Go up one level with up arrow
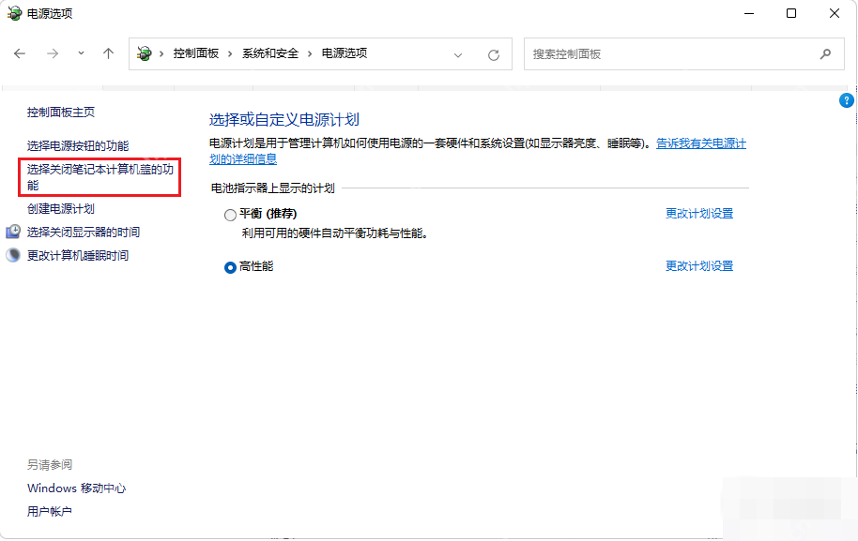The height and width of the screenshot is (541, 858). pos(108,53)
